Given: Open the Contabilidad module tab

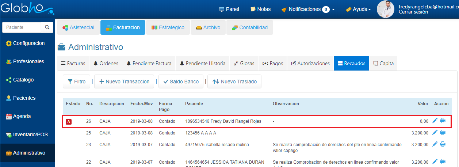Looking at the screenshot, I should click(250, 27).
